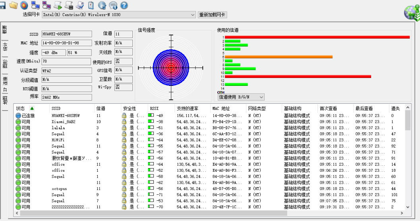Sort by the 安全性 column header
The image size is (420, 221).
coord(134,109)
